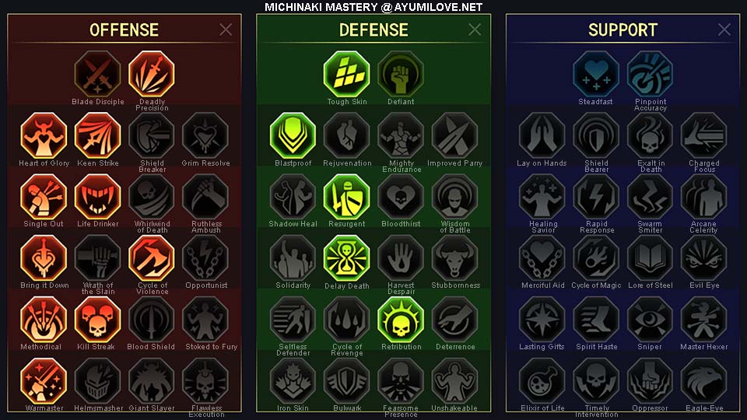Pick the Eagle-Eye mastery icon

click(x=703, y=381)
